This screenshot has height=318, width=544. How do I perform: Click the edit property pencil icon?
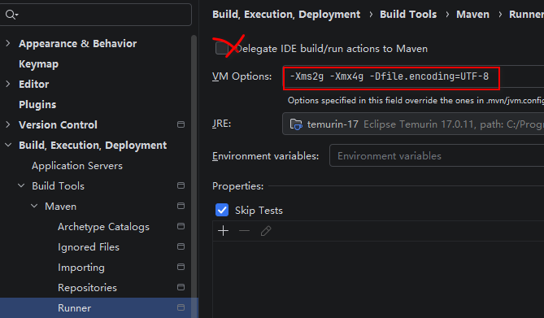click(266, 231)
